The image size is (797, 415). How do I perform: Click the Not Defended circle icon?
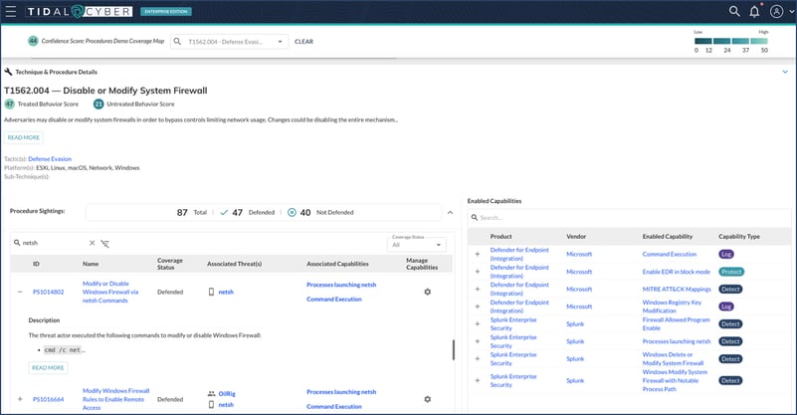(292, 213)
